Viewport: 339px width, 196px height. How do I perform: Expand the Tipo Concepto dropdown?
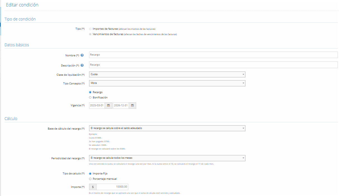click(x=167, y=83)
